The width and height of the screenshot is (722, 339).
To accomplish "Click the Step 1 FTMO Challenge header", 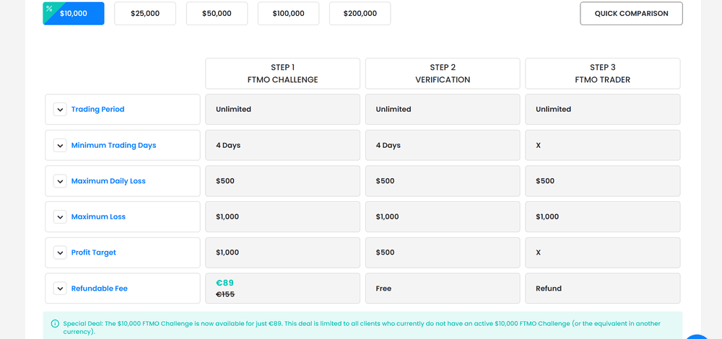I will [x=283, y=74].
